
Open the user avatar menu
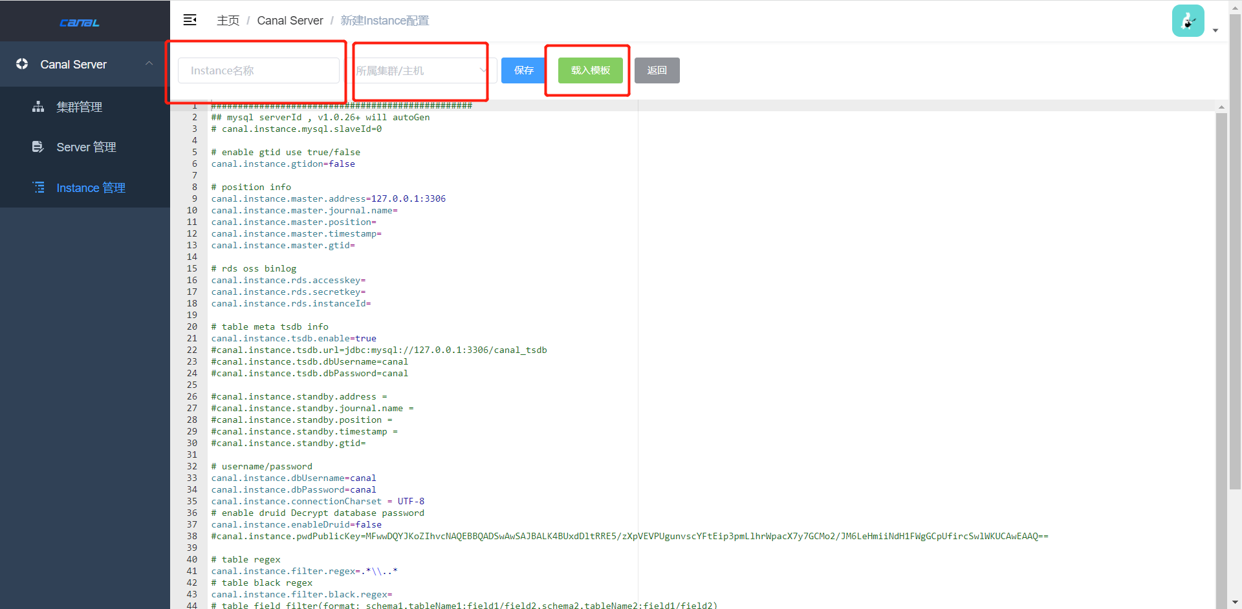[1188, 21]
